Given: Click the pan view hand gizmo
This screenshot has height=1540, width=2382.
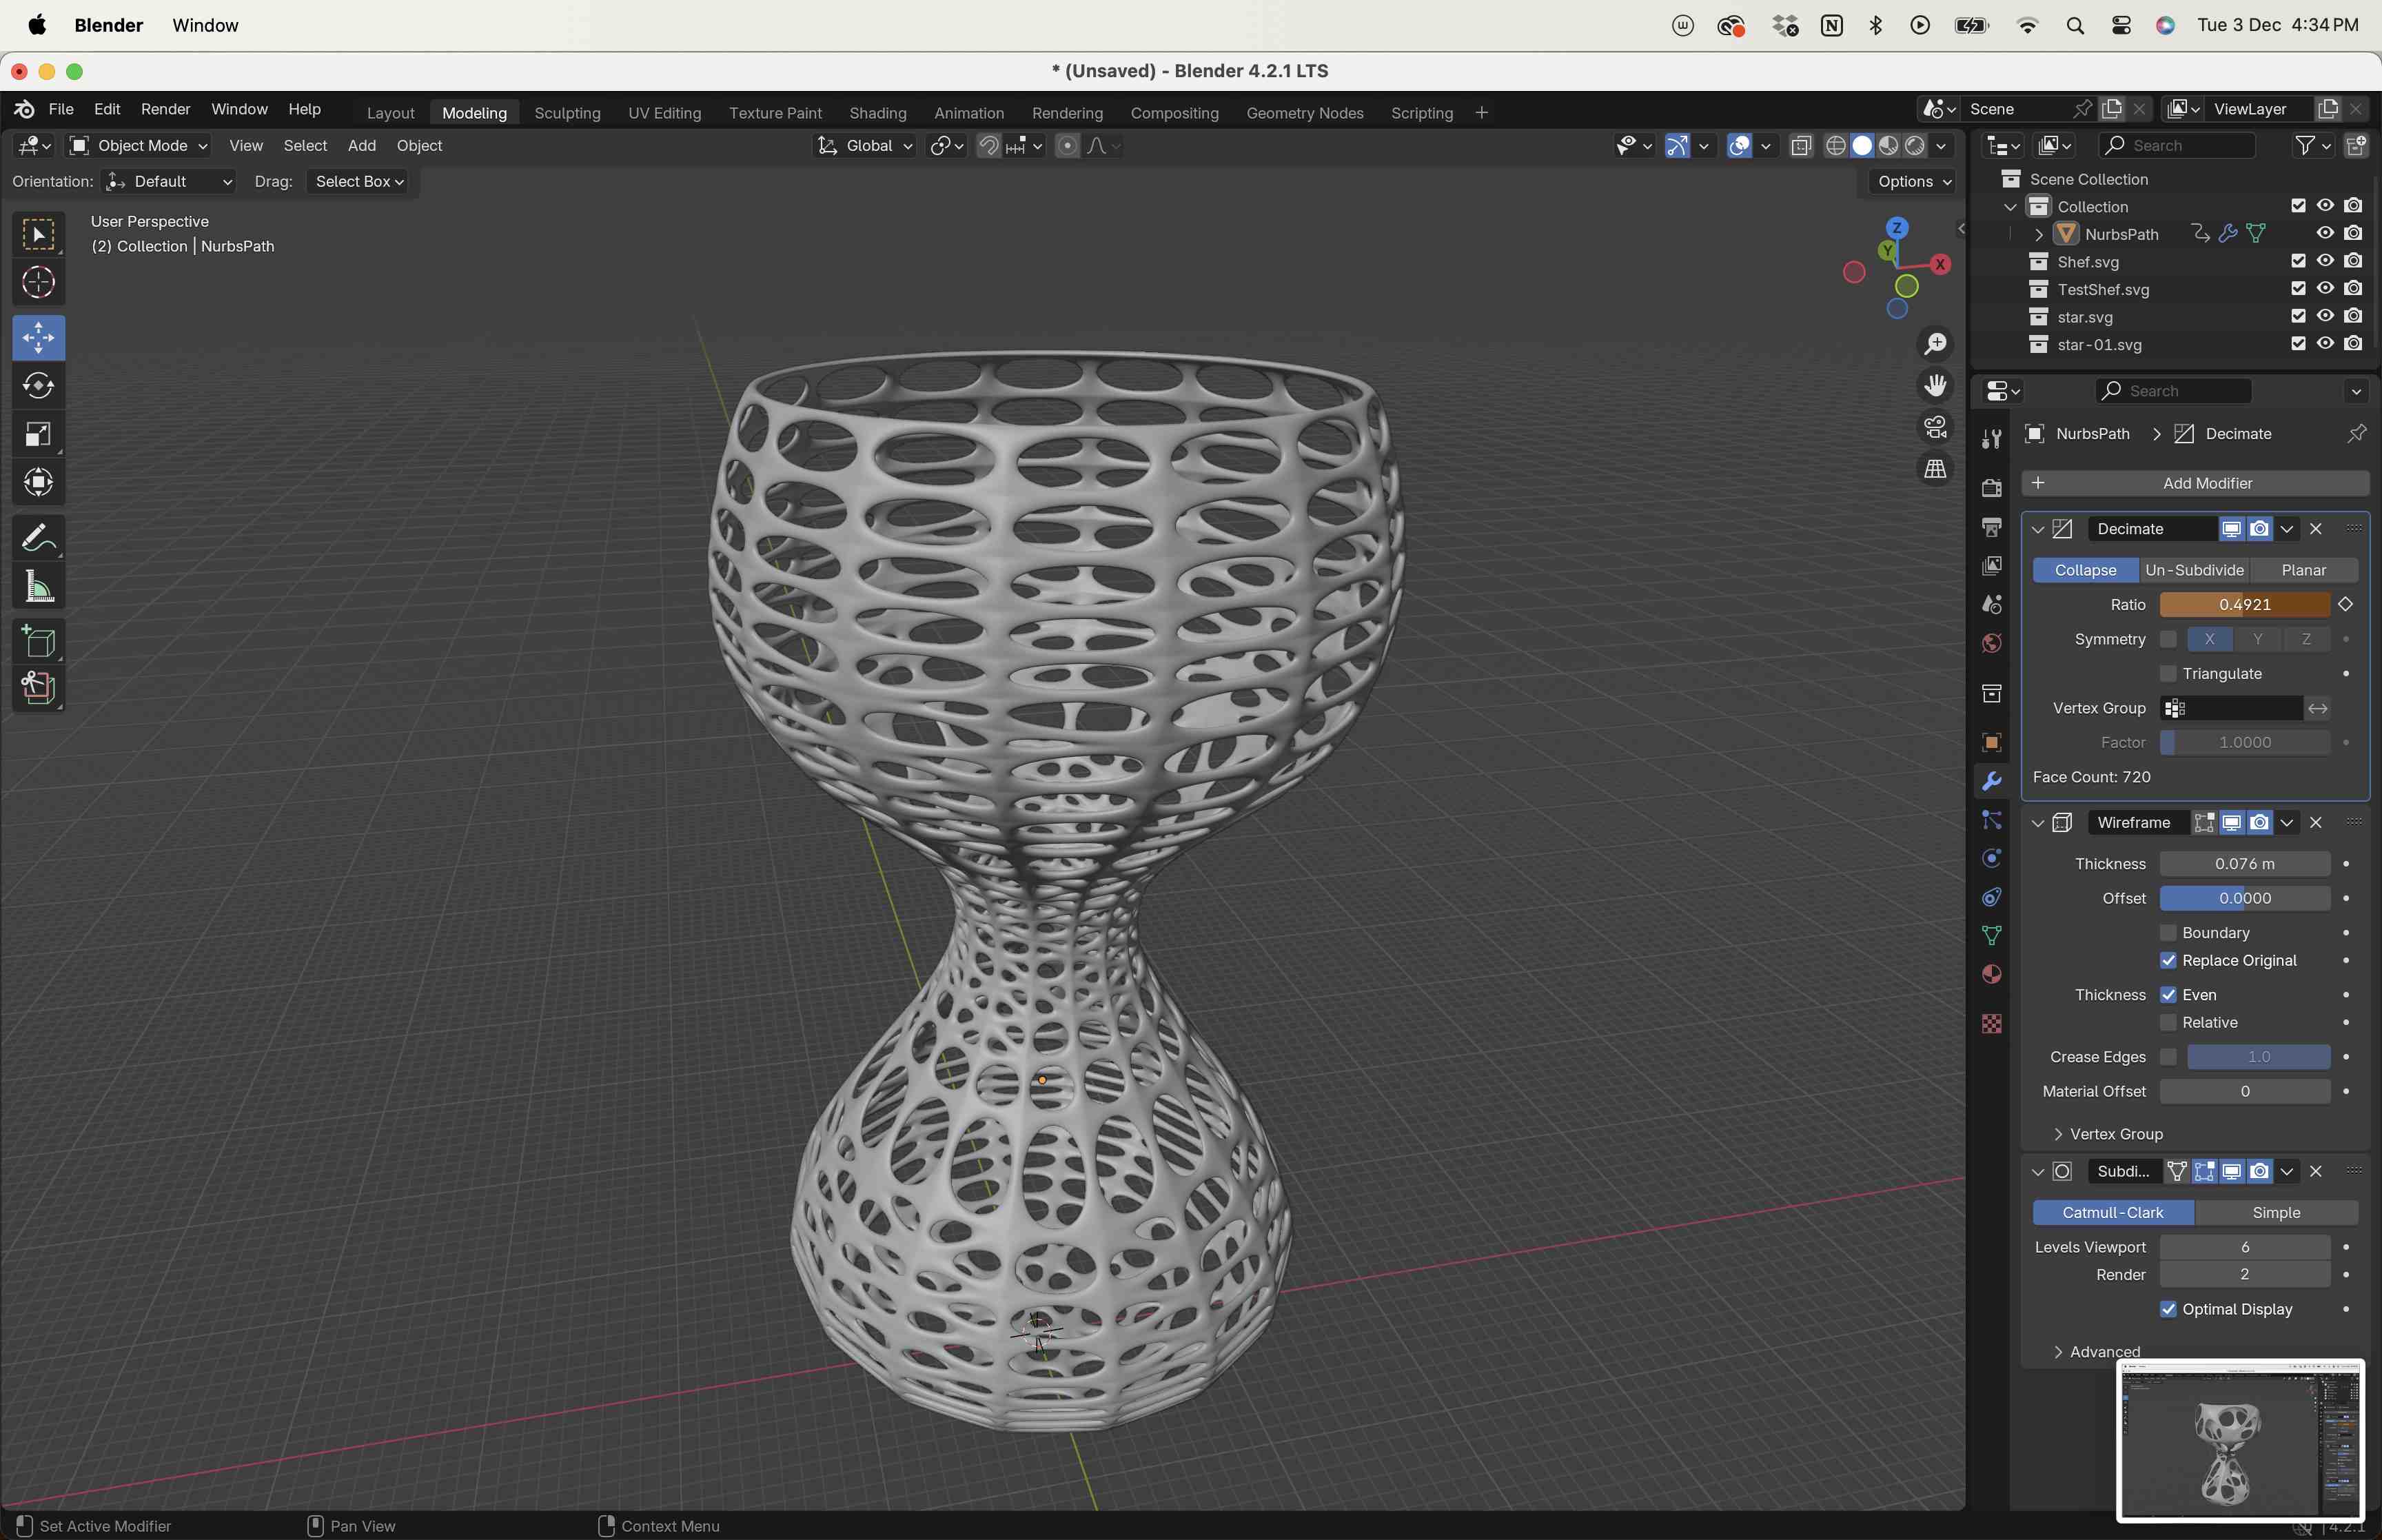Looking at the screenshot, I should 1935,386.
